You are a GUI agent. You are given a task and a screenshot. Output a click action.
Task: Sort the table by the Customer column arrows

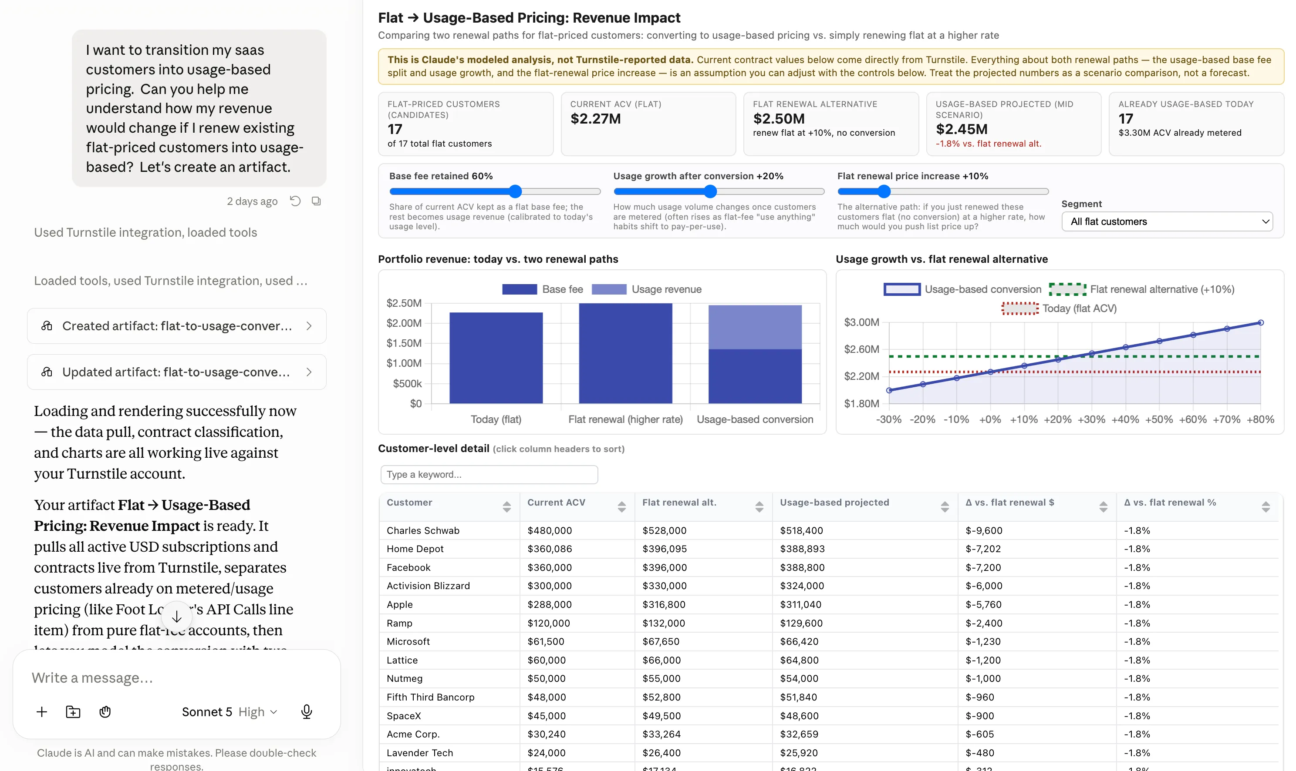click(x=507, y=506)
